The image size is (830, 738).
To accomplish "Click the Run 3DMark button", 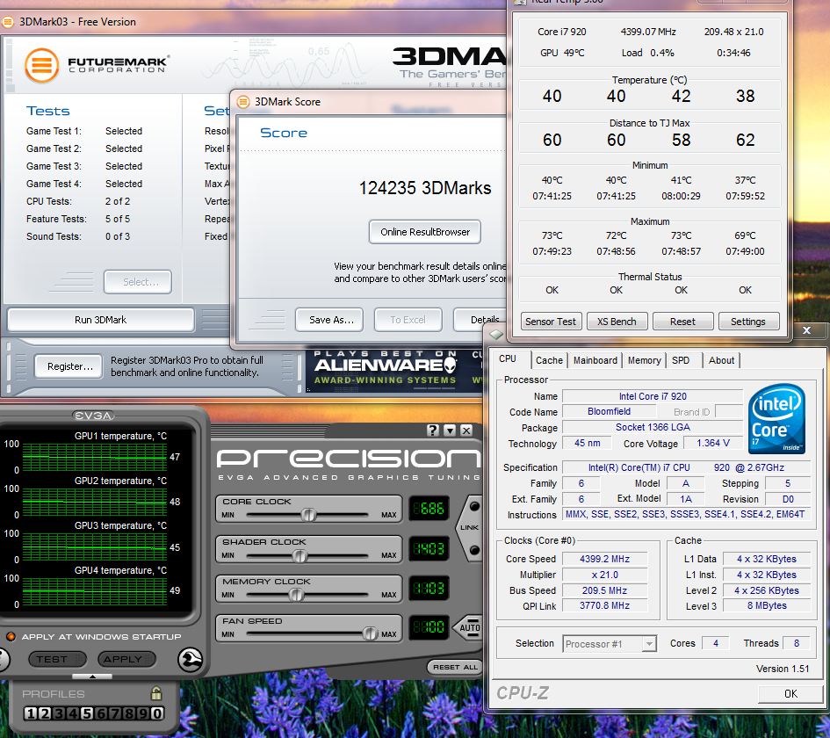I will point(101,320).
